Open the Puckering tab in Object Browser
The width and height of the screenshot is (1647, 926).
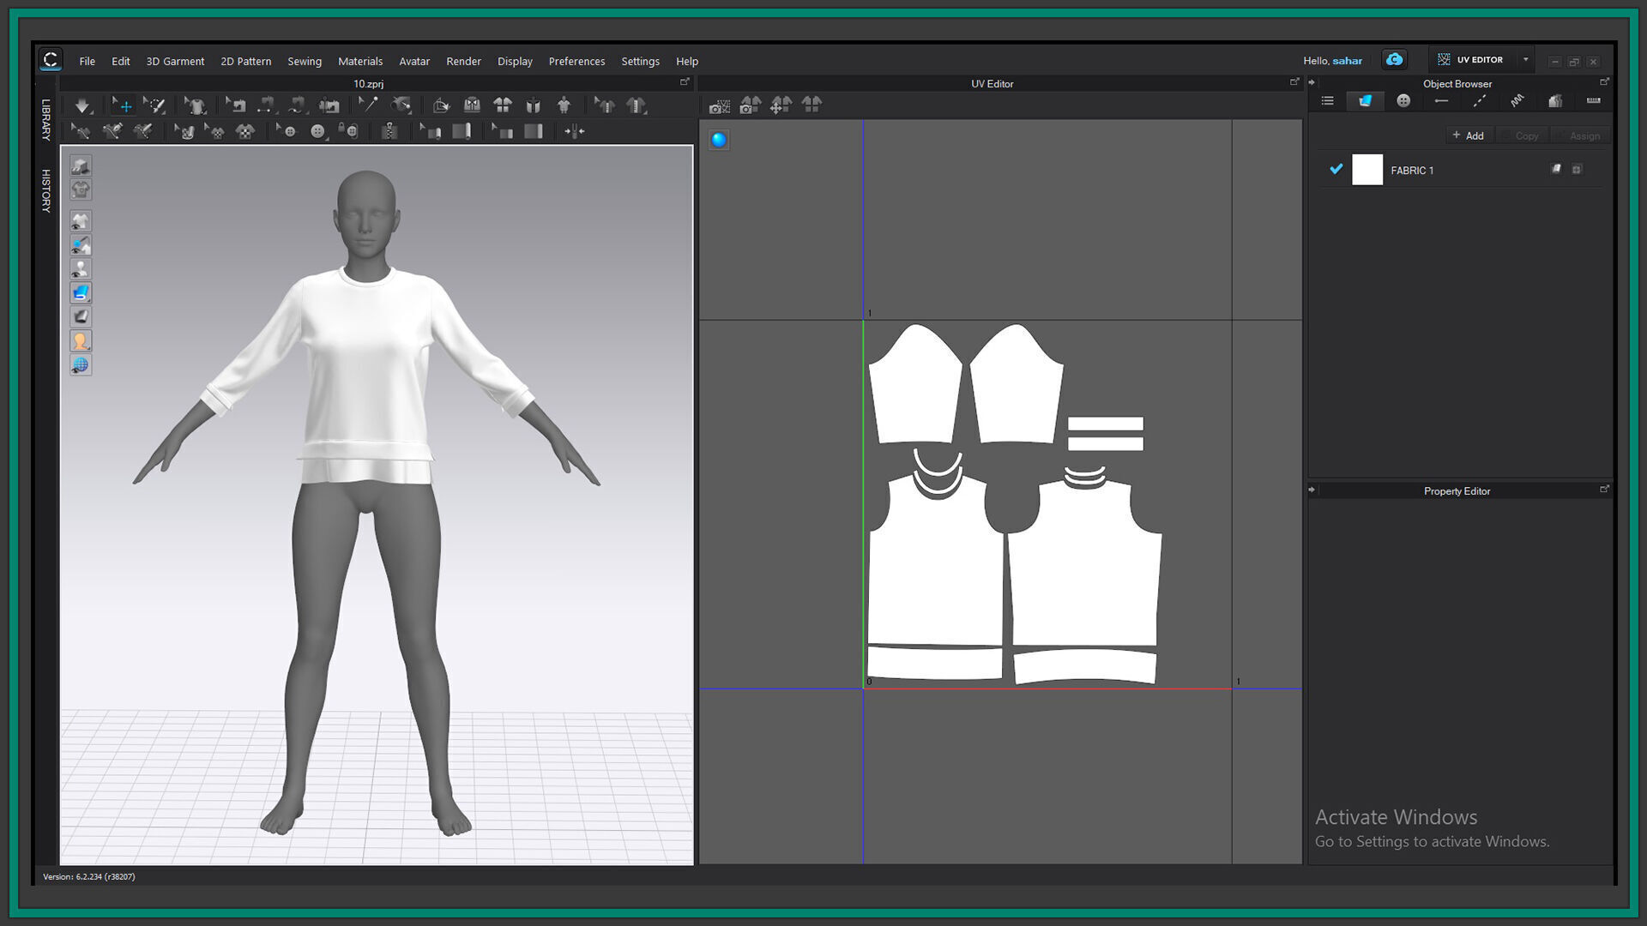[x=1517, y=101]
